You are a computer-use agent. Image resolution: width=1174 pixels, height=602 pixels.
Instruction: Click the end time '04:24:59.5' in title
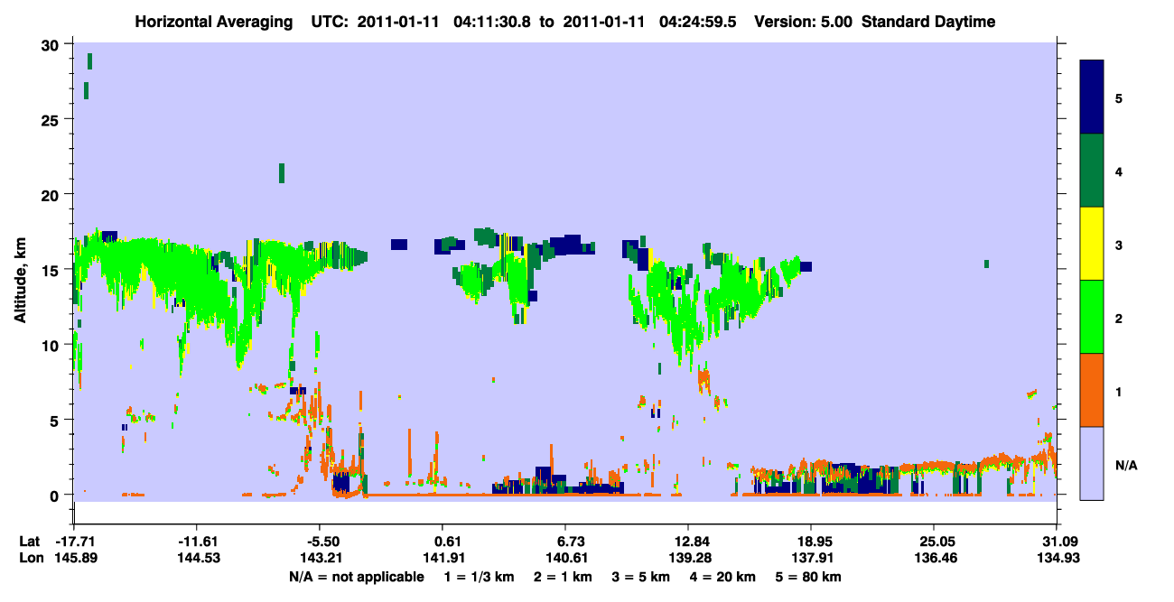(x=699, y=22)
